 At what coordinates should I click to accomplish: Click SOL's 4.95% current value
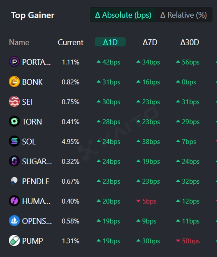coord(71,142)
